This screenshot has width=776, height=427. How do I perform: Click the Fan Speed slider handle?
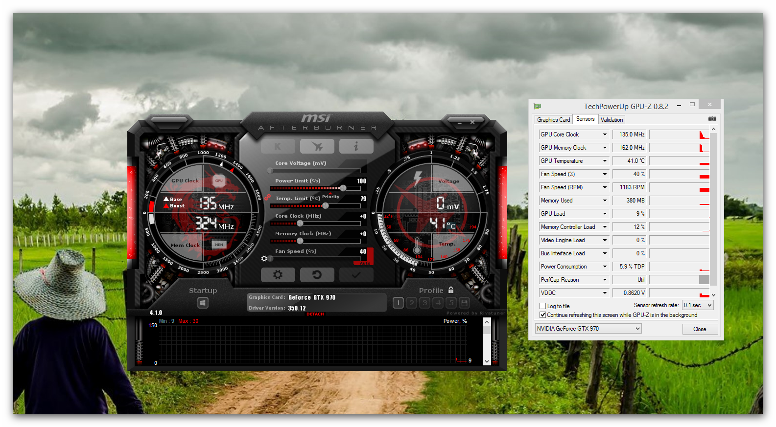(270, 258)
